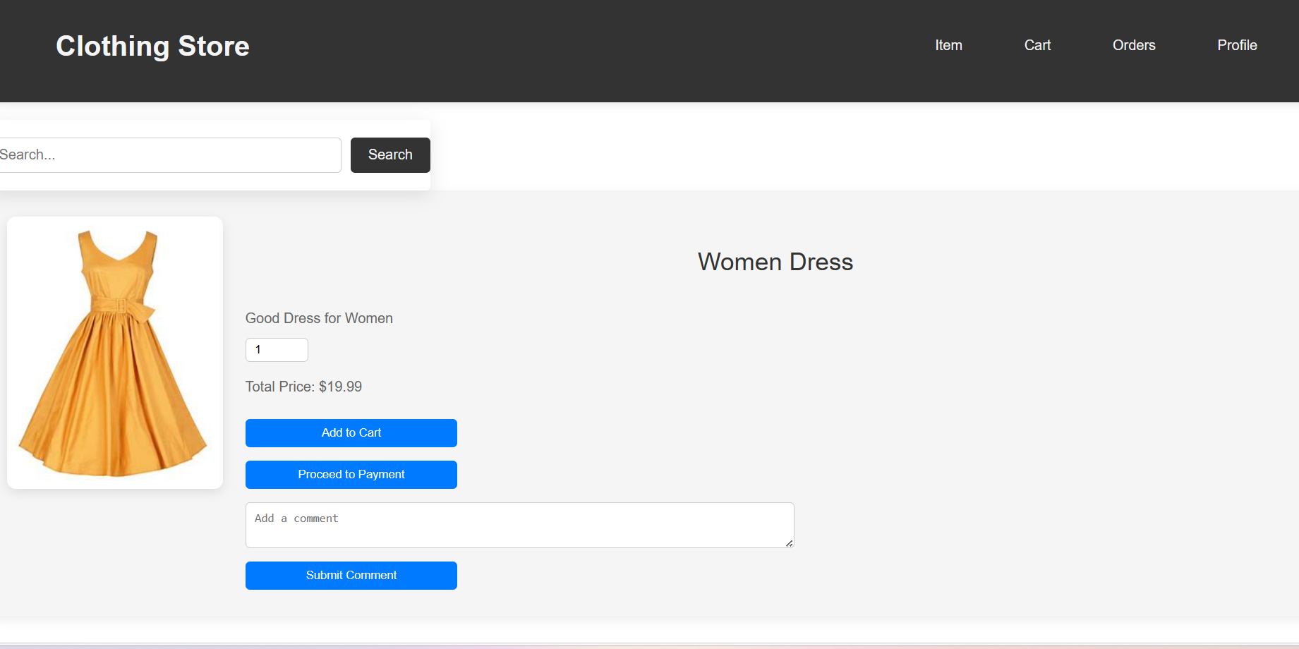Click the $19.99 price amount
The image size is (1299, 649).
point(340,387)
